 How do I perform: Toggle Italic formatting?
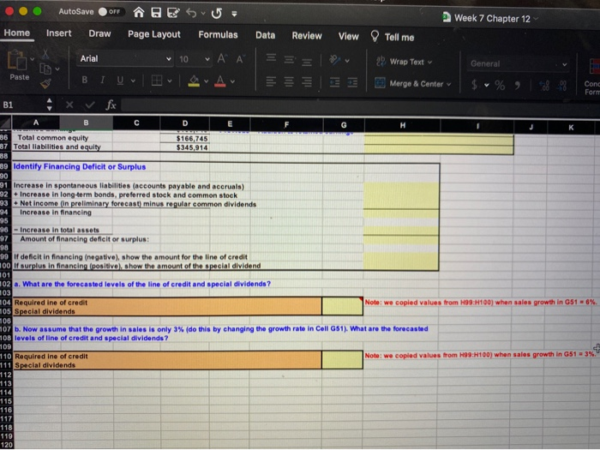pyautogui.click(x=102, y=80)
